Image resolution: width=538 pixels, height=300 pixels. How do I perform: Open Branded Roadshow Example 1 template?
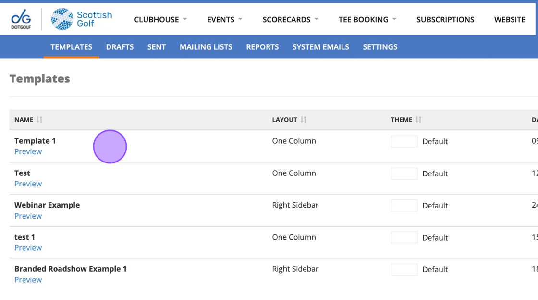click(70, 269)
